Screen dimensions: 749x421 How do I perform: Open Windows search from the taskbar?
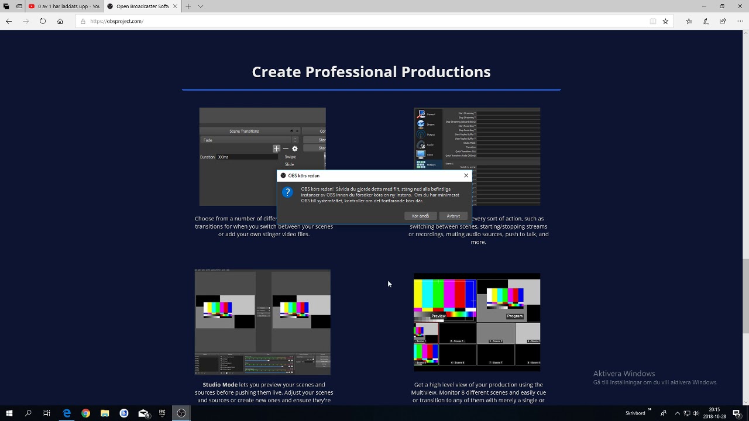tap(28, 413)
